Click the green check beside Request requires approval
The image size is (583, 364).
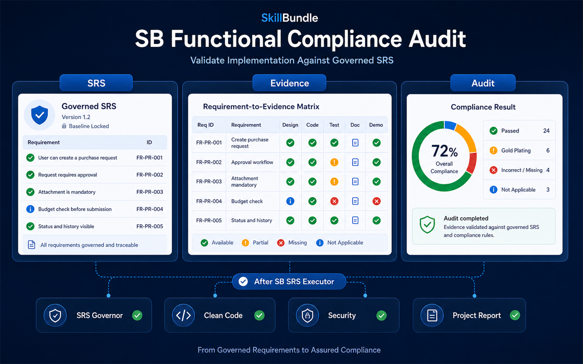tap(30, 175)
